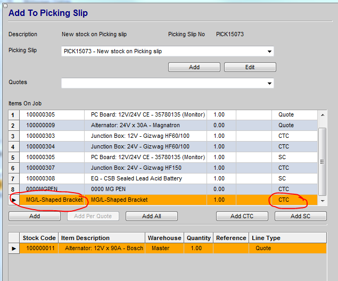Viewport: 338px width, 281px height.
Task: Expand the Quotes dropdown list
Action: pos(269,84)
